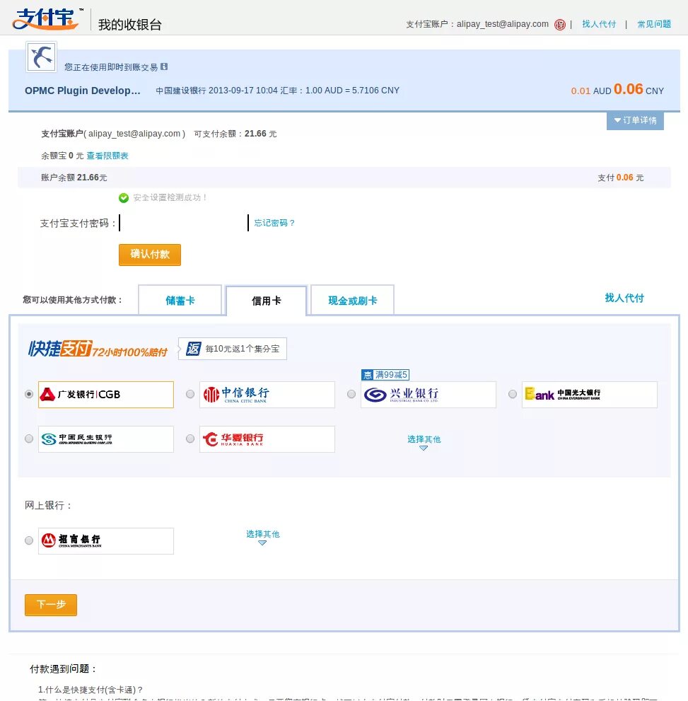Click the OPMC Plugin Develop... order title
The height and width of the screenshot is (701, 688).
83,91
